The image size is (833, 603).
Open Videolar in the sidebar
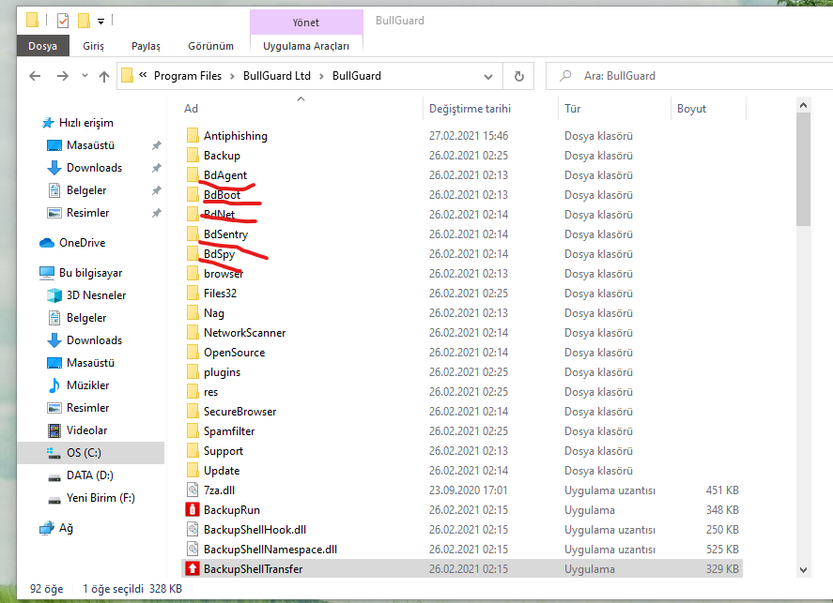coord(86,430)
